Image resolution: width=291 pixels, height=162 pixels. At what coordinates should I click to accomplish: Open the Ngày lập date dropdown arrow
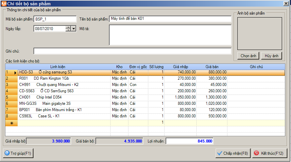[x=74, y=29]
